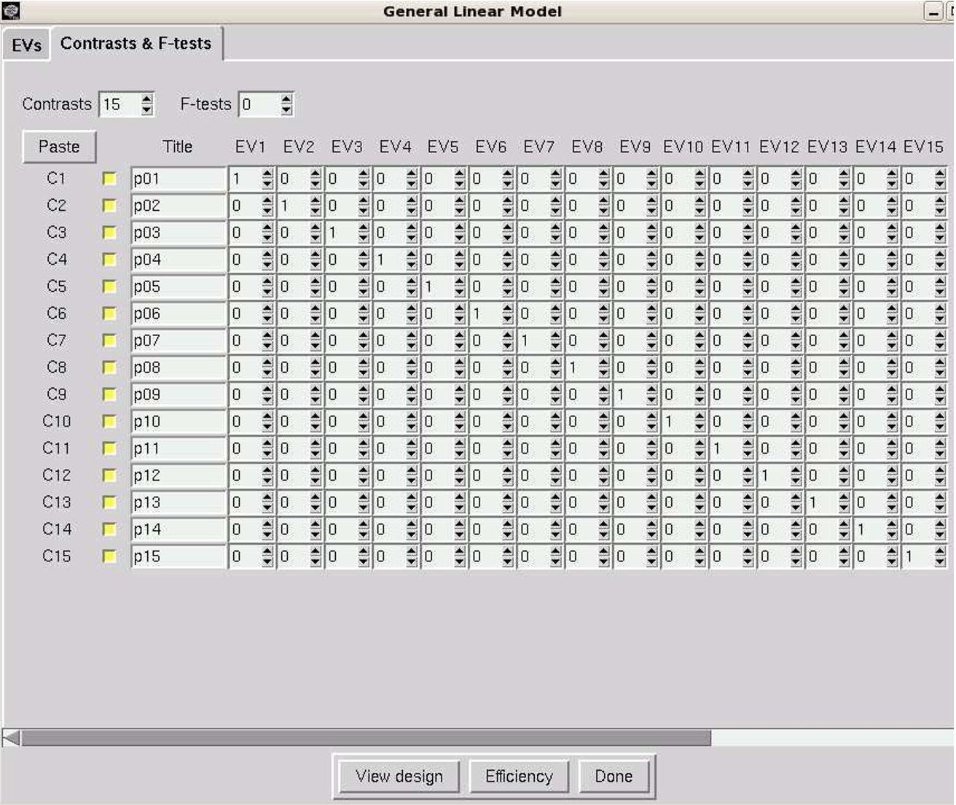Screen dimensions: 956x805
Task: Click the Title column header
Action: coord(178,147)
